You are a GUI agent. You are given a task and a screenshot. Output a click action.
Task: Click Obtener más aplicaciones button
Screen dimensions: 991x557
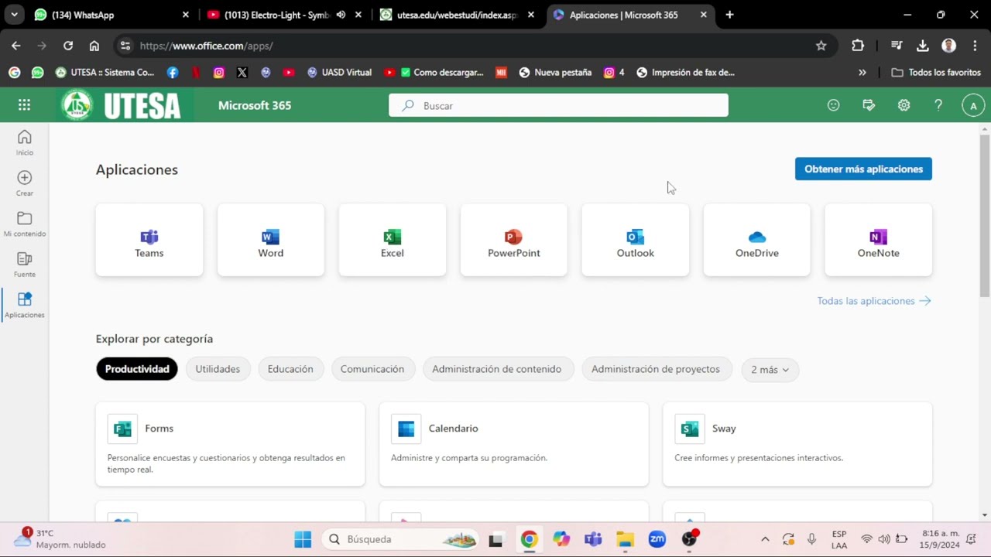point(863,169)
